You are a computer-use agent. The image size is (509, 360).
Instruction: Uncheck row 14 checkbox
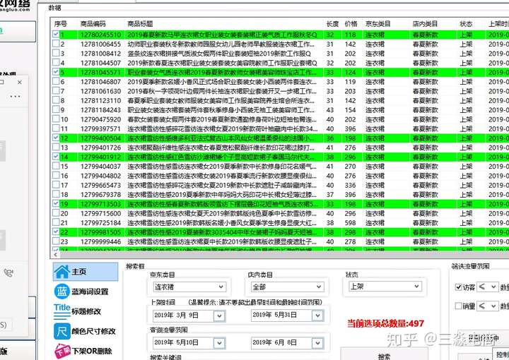coord(56,157)
